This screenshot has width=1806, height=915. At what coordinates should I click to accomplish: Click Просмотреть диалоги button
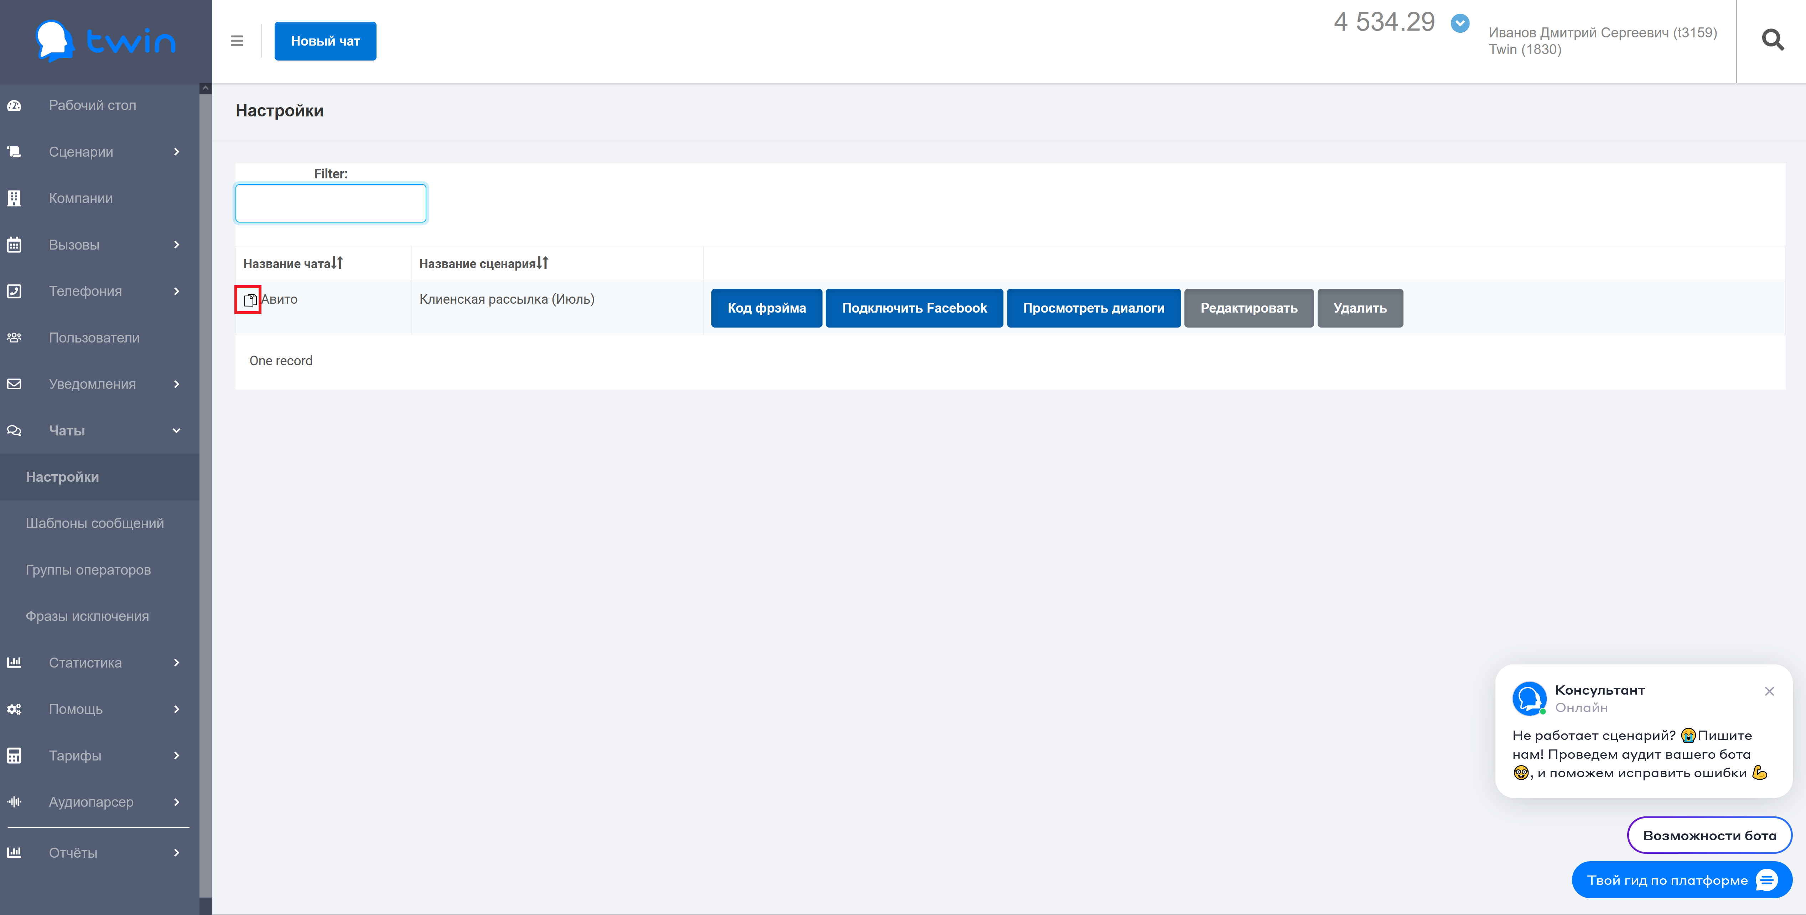[1094, 308]
